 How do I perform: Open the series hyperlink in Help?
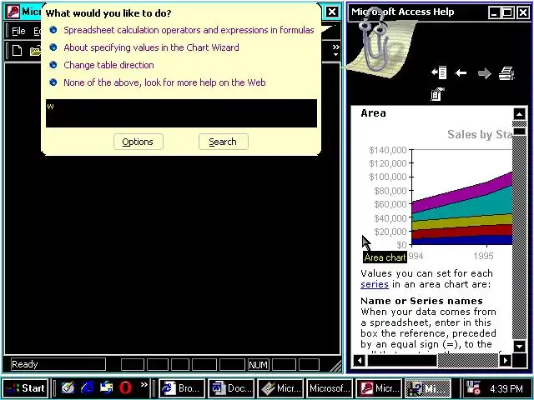375,284
